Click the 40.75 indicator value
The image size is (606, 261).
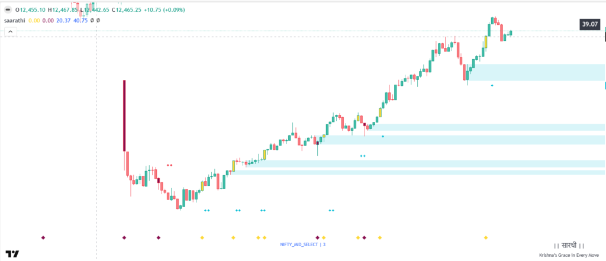point(80,20)
